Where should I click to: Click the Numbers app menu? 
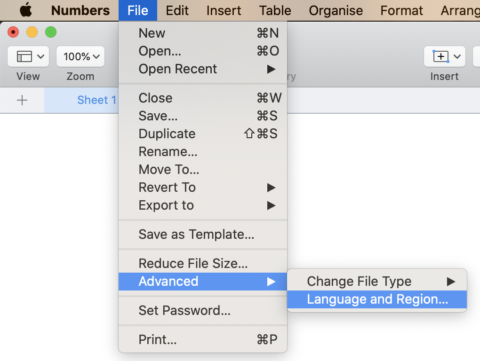tap(80, 10)
